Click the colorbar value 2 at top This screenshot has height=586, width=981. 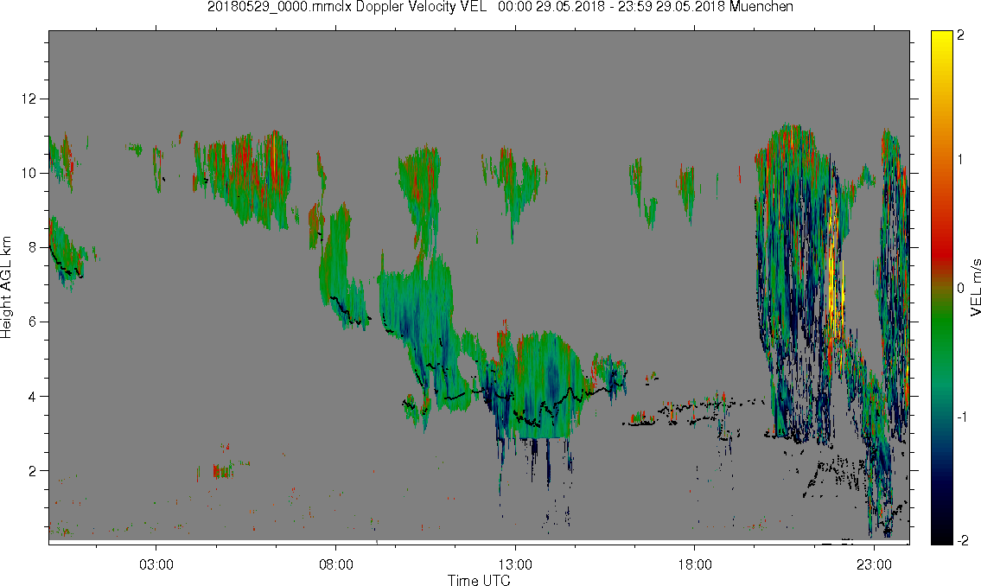click(x=961, y=35)
